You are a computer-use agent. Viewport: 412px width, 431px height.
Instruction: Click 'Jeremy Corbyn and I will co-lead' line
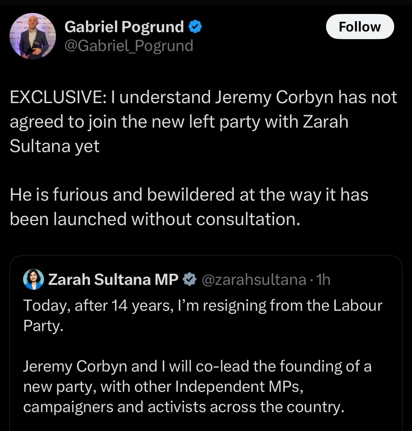point(197,366)
